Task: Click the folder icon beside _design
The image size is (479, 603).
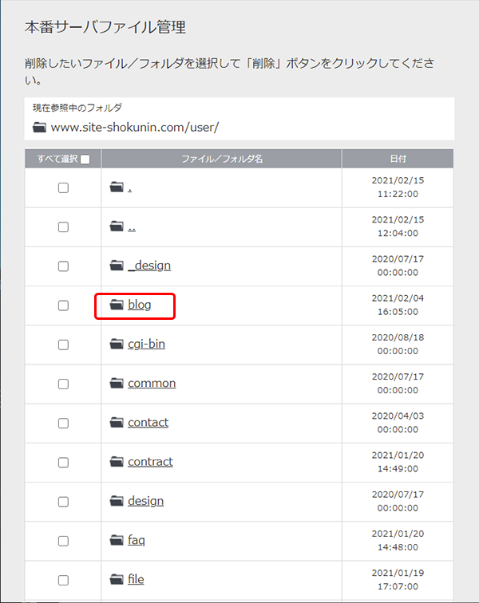Action: pyautogui.click(x=117, y=266)
